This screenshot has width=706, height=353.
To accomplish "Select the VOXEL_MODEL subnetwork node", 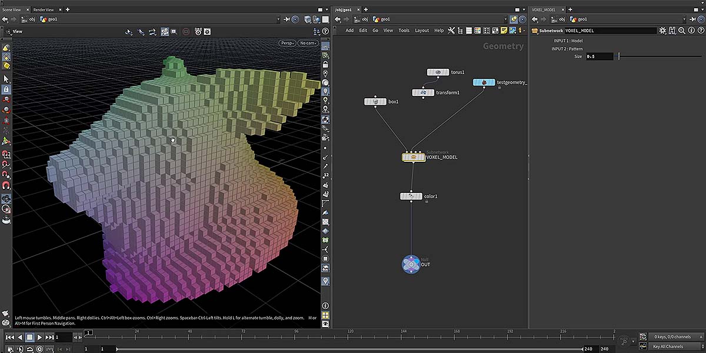I will 414,157.
